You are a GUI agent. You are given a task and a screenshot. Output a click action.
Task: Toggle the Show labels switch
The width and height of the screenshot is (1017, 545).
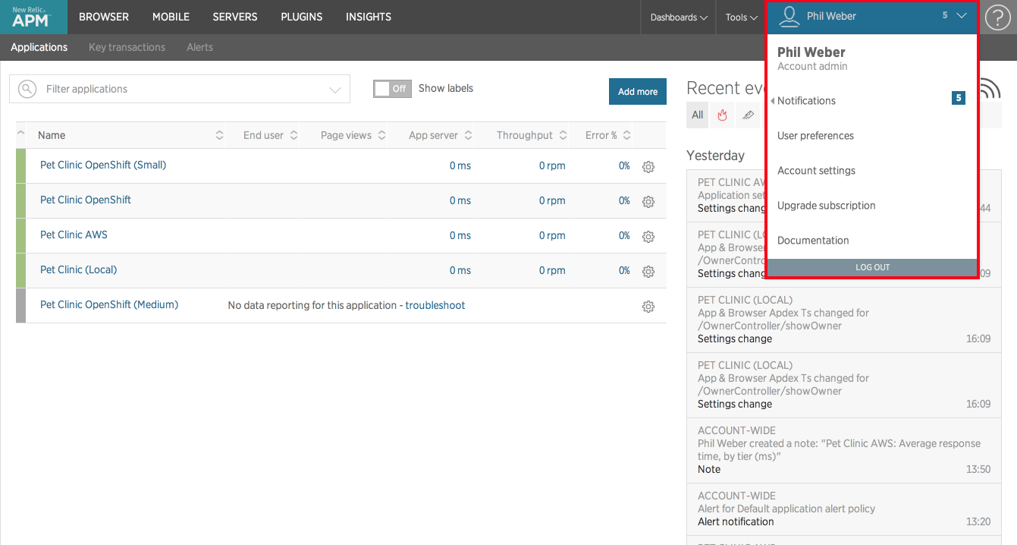coord(392,89)
